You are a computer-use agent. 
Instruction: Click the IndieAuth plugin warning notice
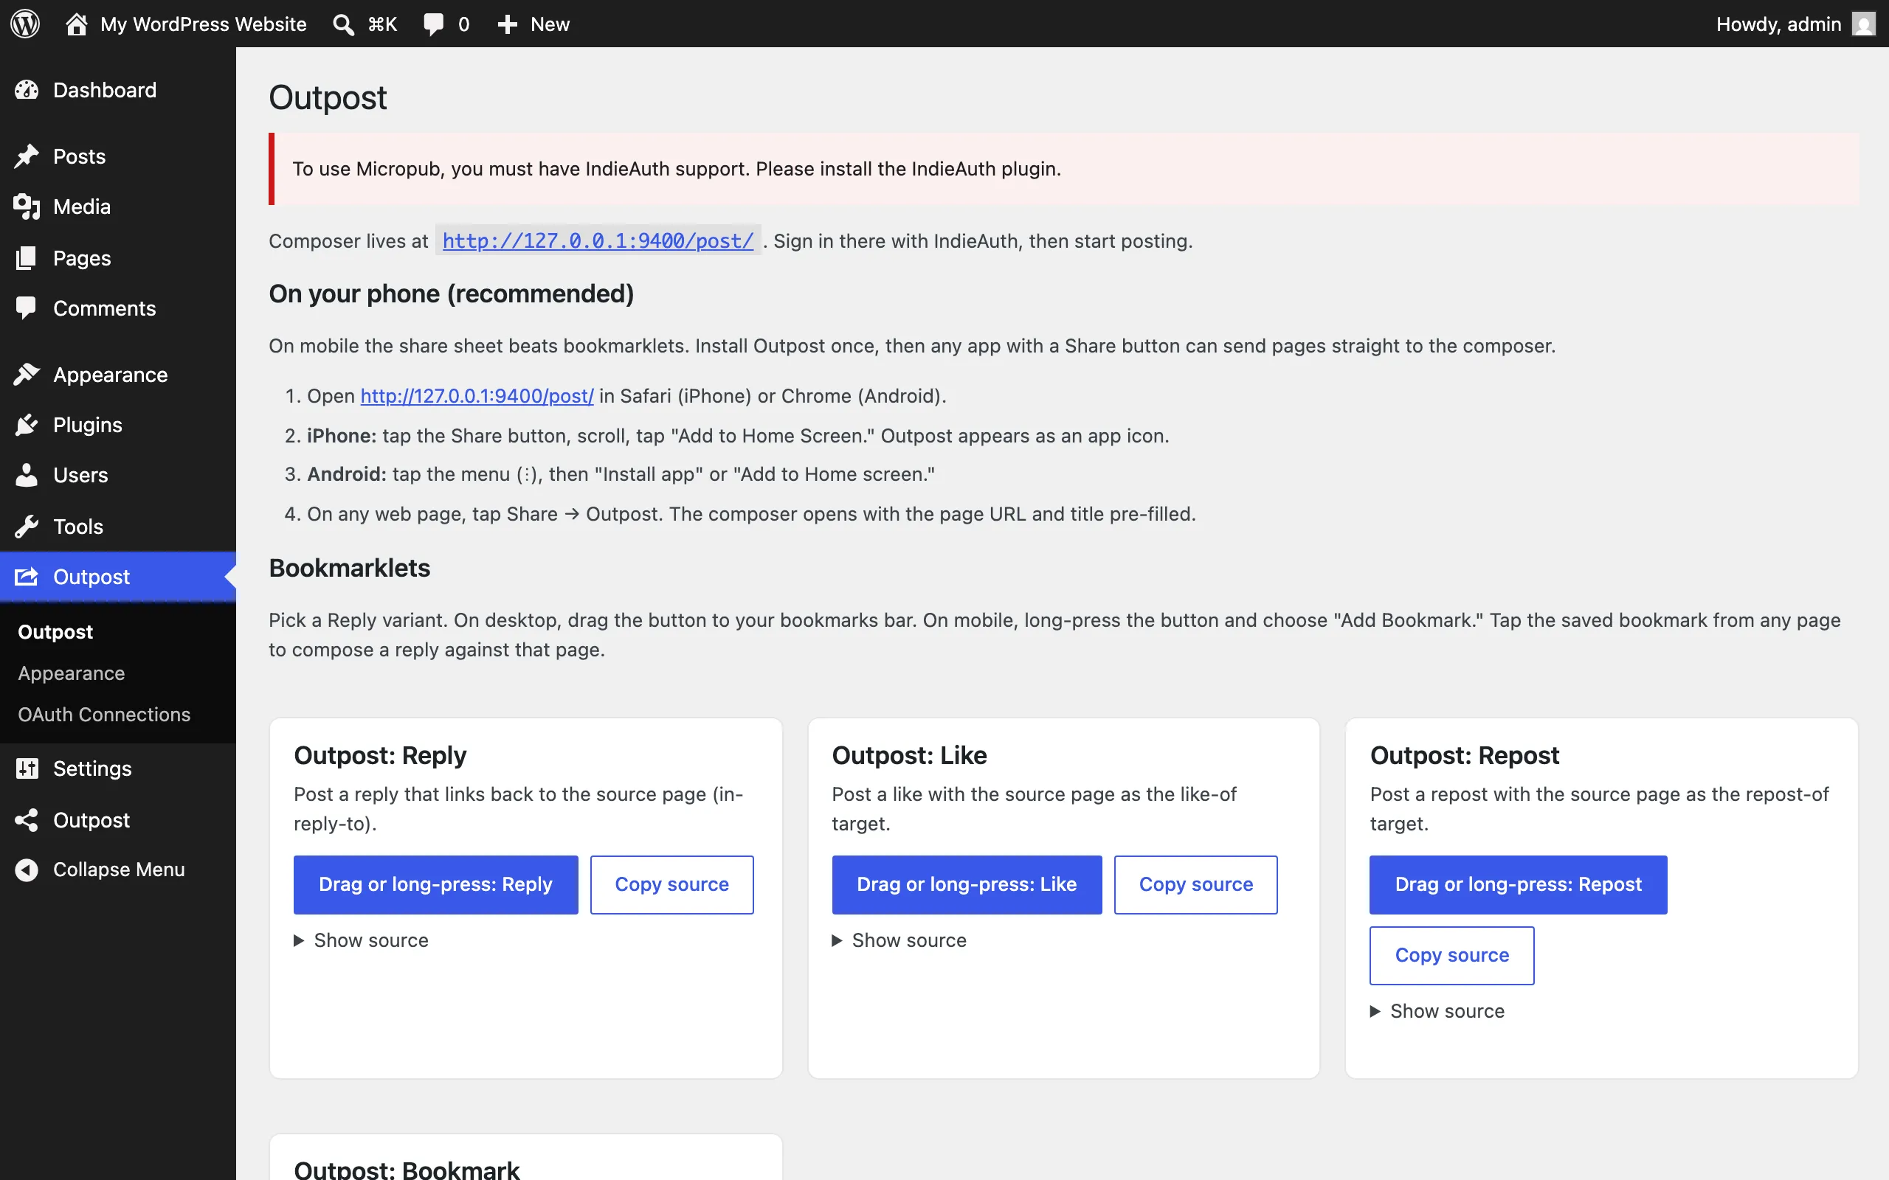pos(1064,169)
